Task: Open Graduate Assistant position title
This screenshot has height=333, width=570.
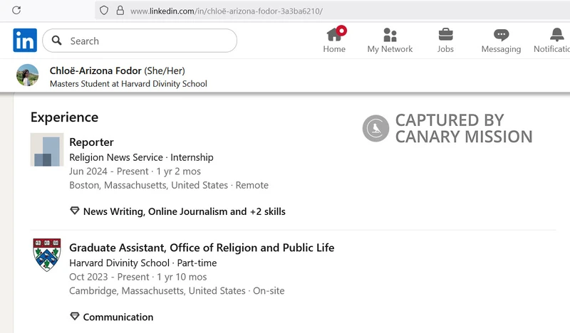Action: 202,248
